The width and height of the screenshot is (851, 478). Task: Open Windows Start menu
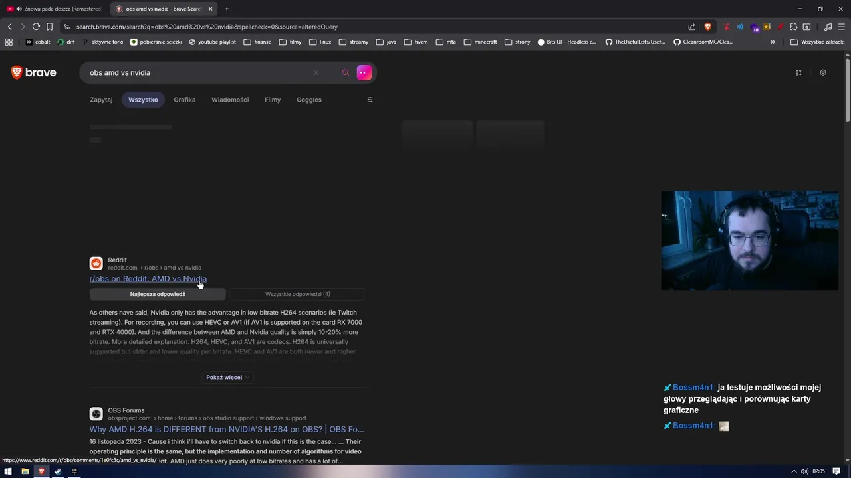[x=9, y=471]
